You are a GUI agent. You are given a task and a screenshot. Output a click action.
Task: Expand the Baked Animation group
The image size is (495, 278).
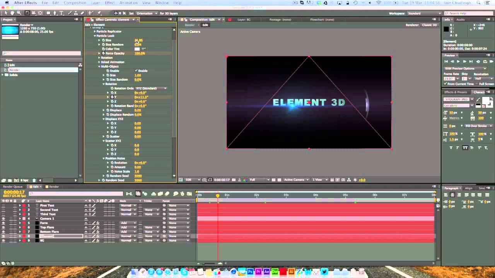point(99,62)
